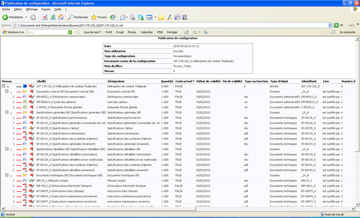Collapse Documents contrat I05 node
This screenshot has height=218, width=360.
[7, 91]
